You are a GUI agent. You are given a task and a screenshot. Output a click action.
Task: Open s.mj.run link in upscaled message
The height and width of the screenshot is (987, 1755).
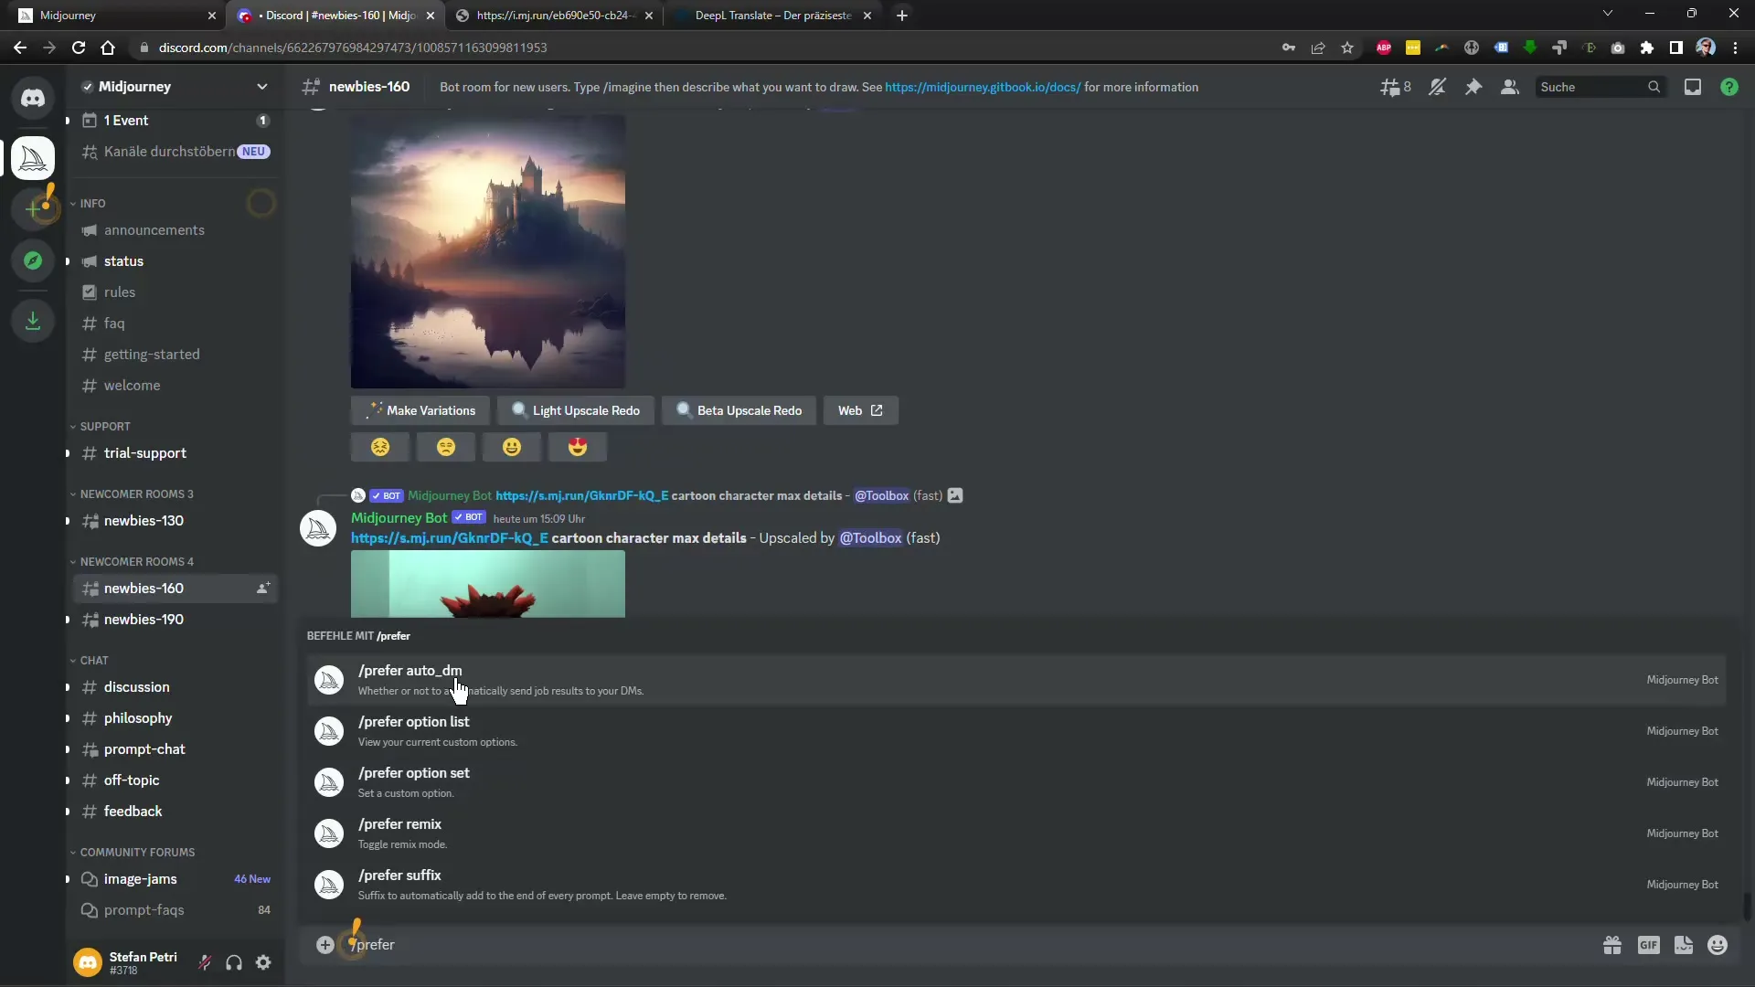(x=450, y=538)
